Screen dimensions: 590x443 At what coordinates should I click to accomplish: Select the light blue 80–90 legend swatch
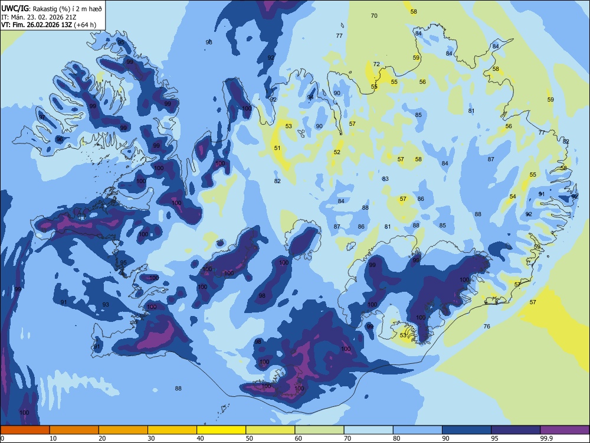(418, 430)
